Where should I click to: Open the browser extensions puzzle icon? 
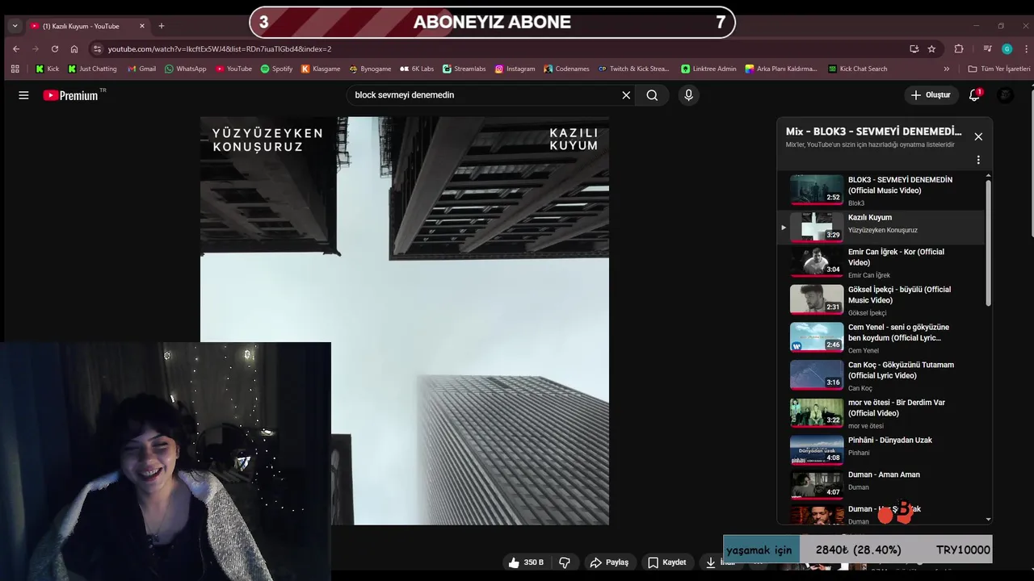pos(959,48)
